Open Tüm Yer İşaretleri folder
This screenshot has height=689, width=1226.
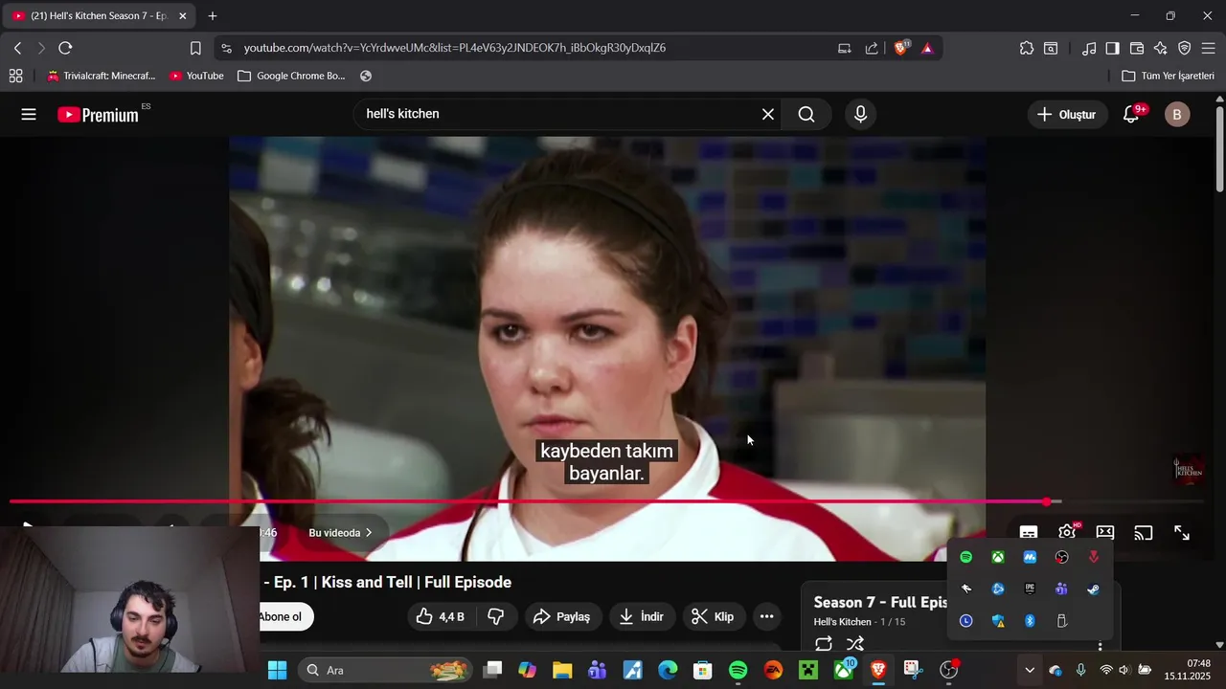(x=1169, y=76)
